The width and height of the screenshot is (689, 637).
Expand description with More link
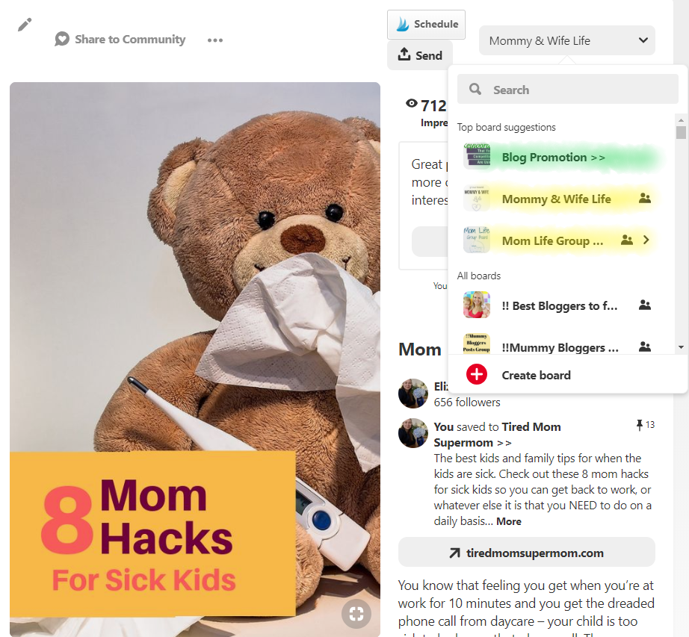tap(509, 521)
